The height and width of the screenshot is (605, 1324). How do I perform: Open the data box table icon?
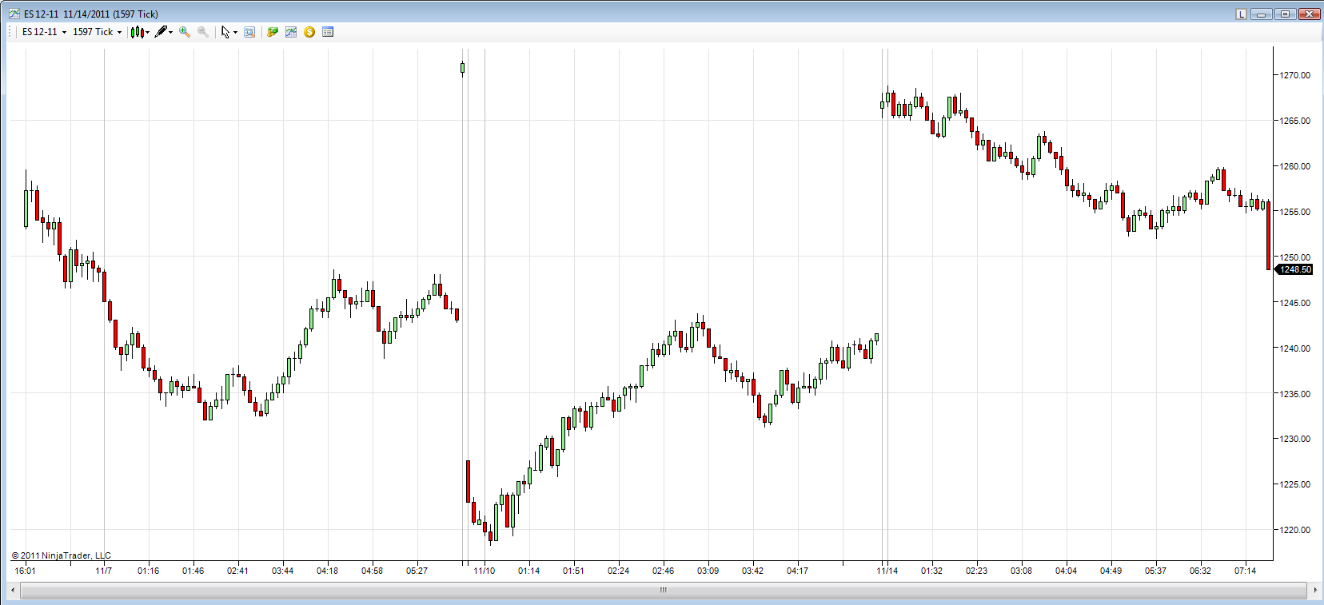point(328,32)
